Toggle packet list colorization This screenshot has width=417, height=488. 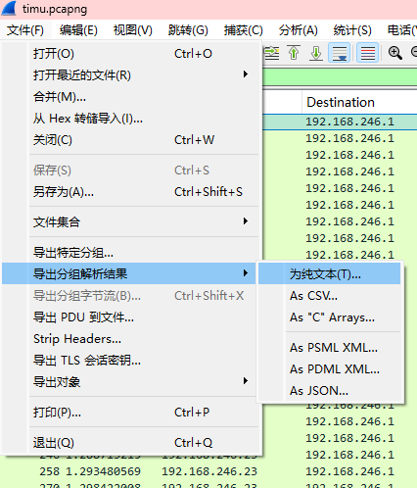point(368,53)
